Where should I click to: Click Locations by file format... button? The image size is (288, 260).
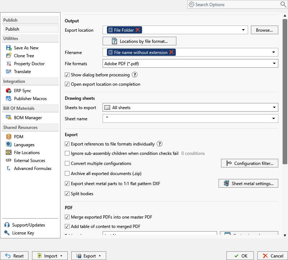(139, 41)
